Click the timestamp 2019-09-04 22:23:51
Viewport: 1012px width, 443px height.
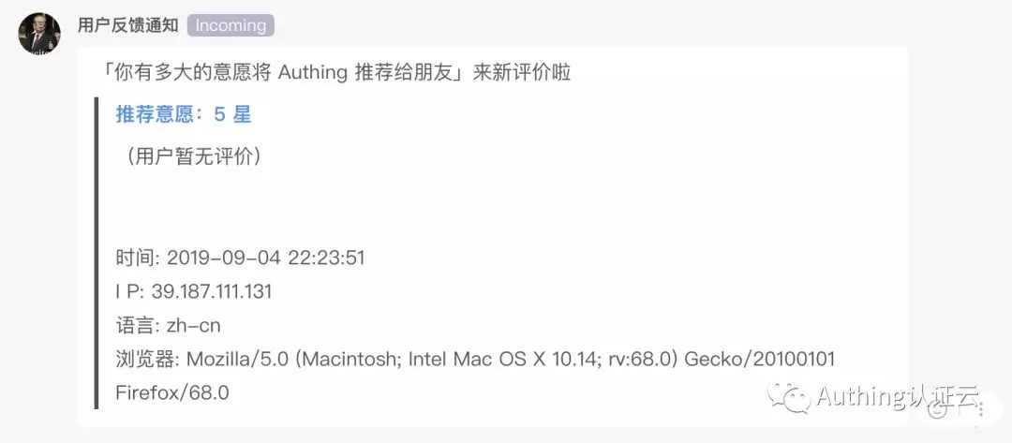(266, 258)
